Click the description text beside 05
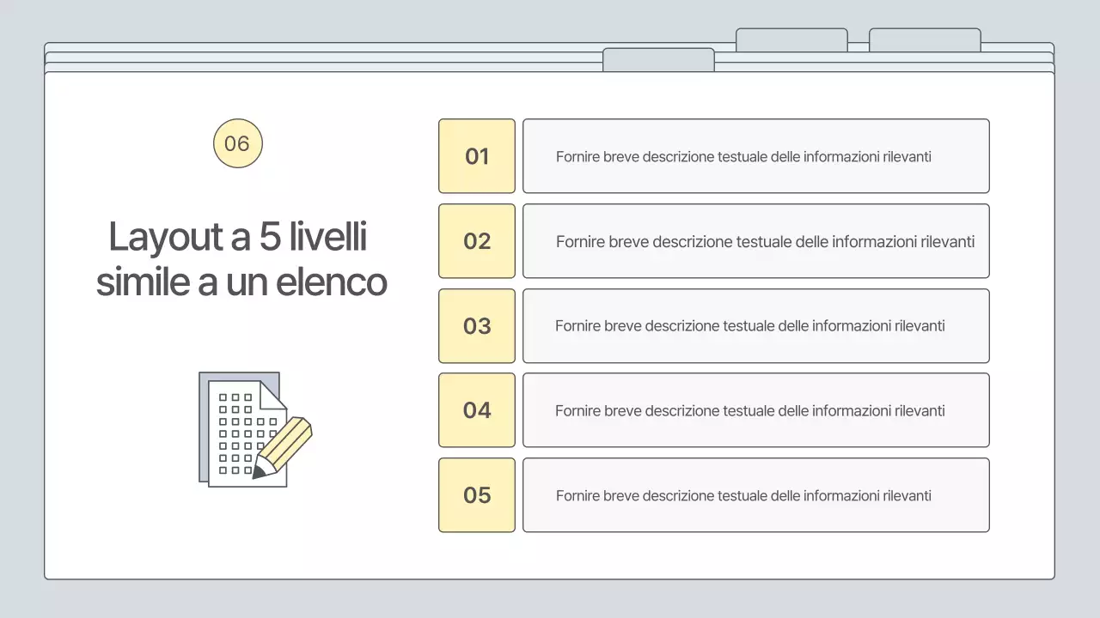Screen dimensions: 1100x618 (744, 495)
